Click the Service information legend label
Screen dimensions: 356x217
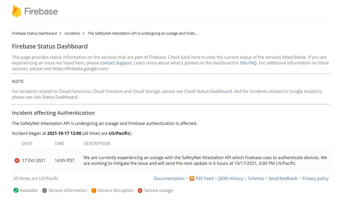tap(68, 190)
